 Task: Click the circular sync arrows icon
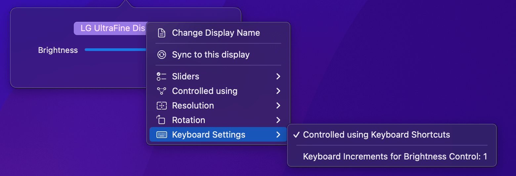tap(161, 55)
